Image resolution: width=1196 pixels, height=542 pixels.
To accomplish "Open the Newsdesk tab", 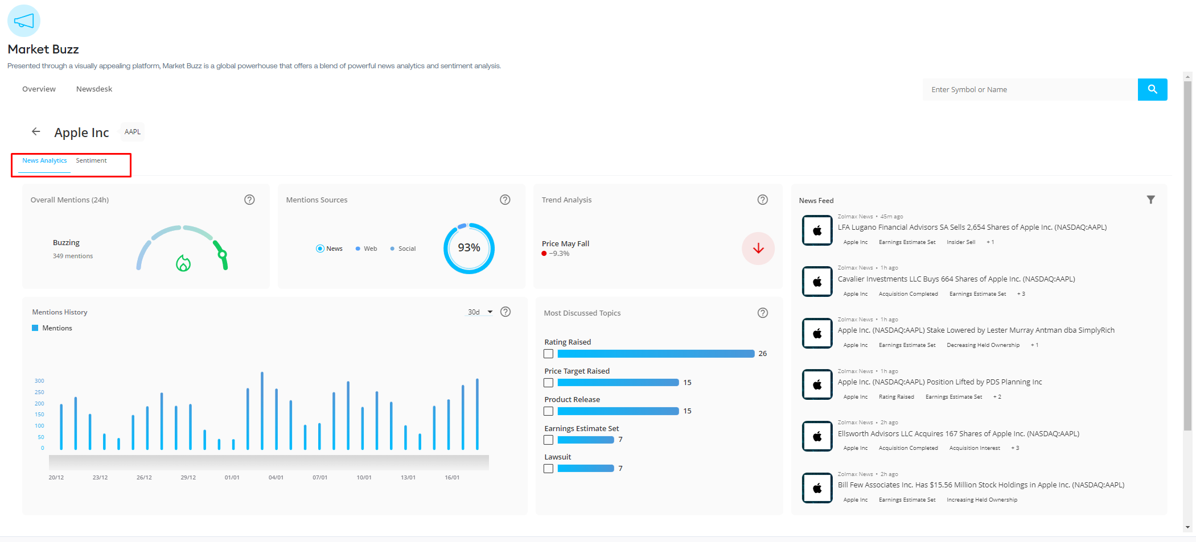I will click(94, 89).
